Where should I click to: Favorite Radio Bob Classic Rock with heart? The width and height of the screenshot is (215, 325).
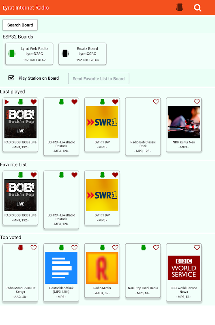click(156, 102)
